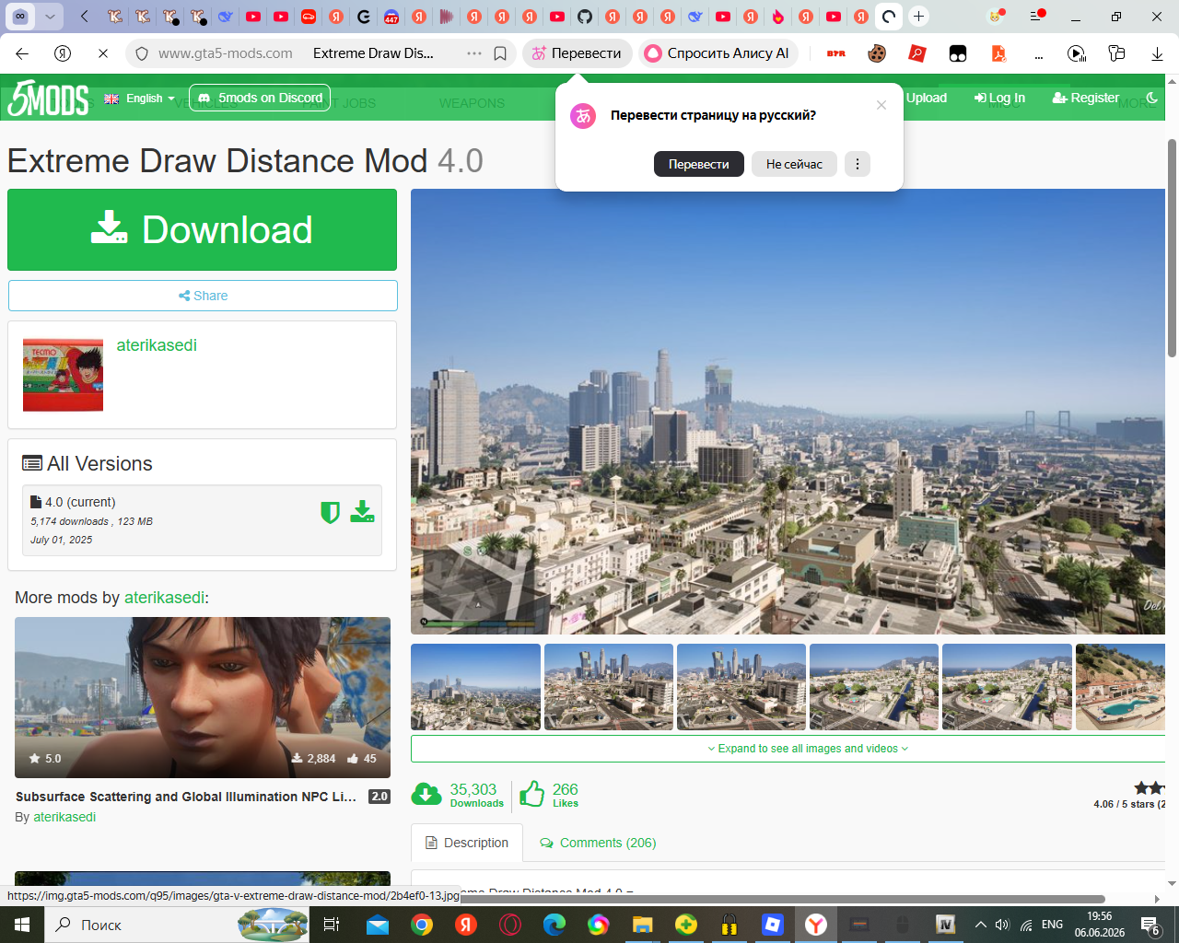Open the browser downloads arrow icon
Viewport: 1179px width, 943px height.
[1157, 53]
